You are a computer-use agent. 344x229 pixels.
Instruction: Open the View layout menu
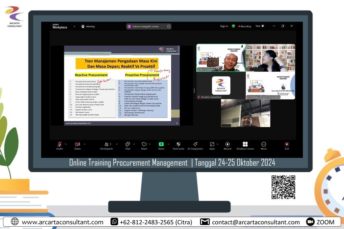(x=260, y=26)
